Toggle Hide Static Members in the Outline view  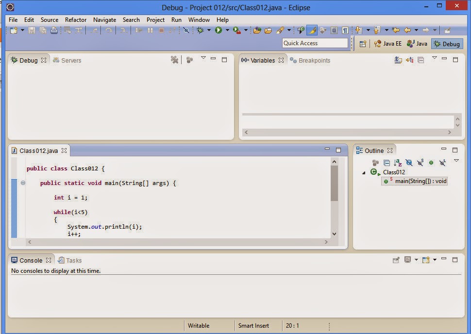(x=420, y=162)
